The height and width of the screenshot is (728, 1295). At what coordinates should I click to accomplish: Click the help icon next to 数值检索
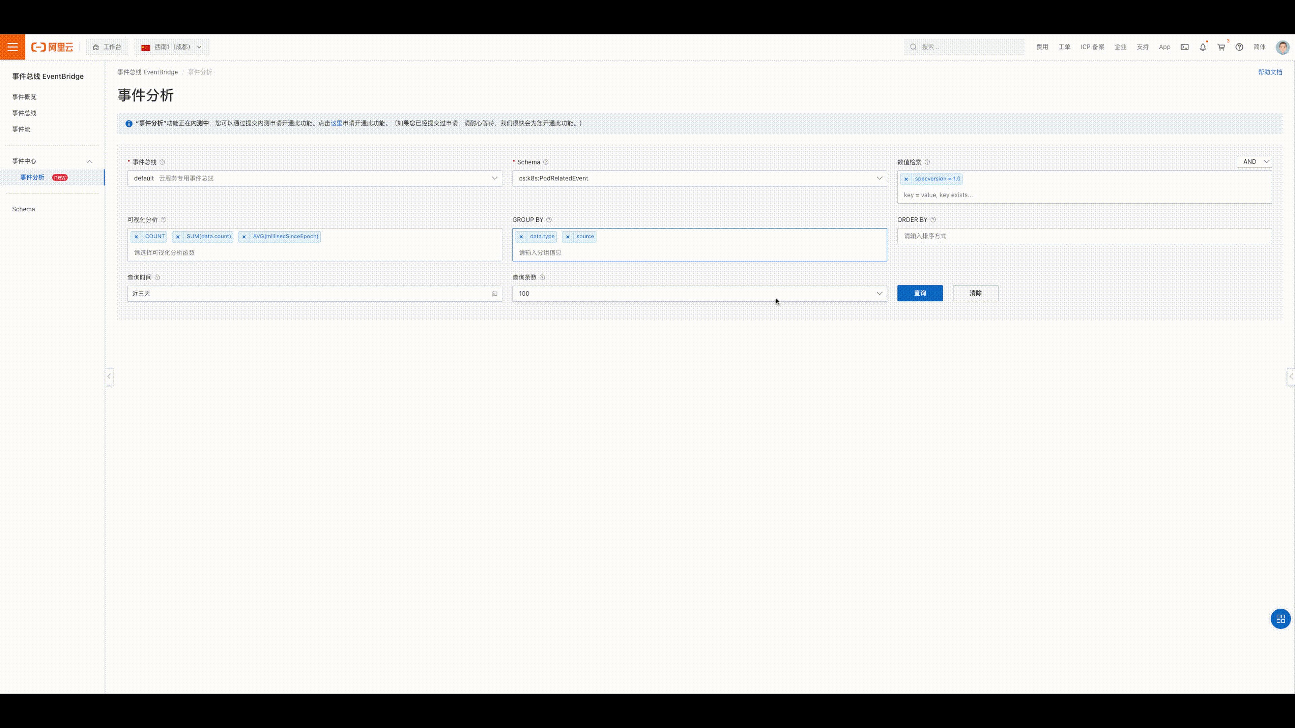pyautogui.click(x=928, y=162)
